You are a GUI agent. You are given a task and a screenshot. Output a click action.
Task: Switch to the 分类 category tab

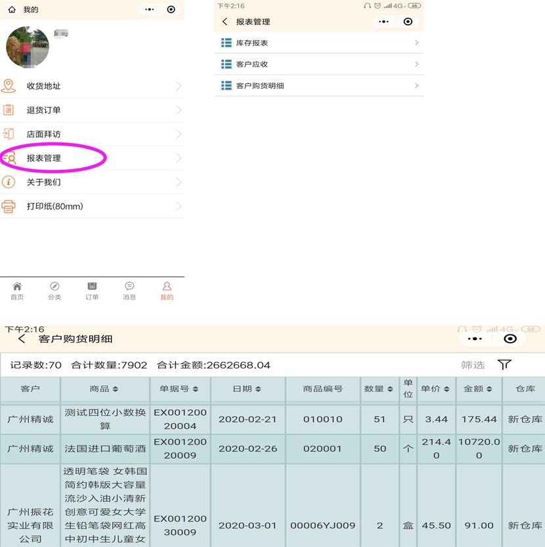tap(54, 291)
